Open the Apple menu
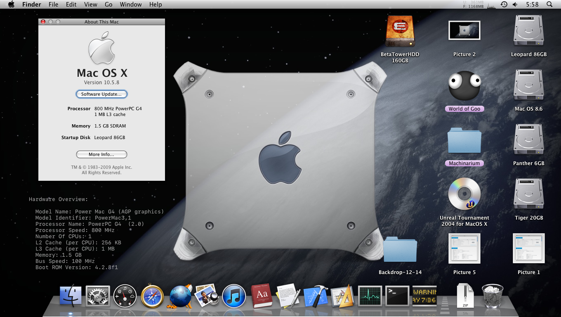The width and height of the screenshot is (561, 317). point(11,5)
